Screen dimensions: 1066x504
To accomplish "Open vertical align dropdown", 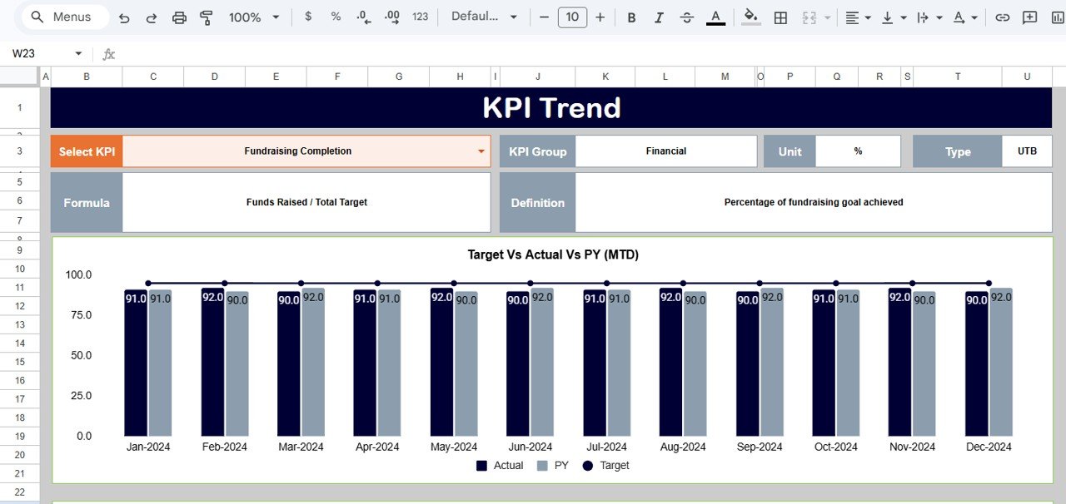I will 893,17.
